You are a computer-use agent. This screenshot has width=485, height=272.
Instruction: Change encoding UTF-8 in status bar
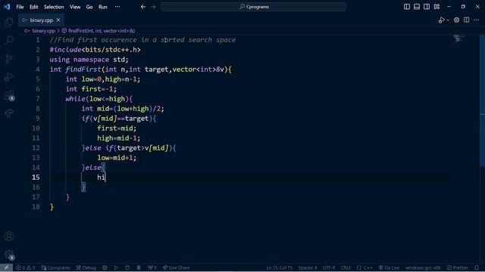click(x=329, y=267)
